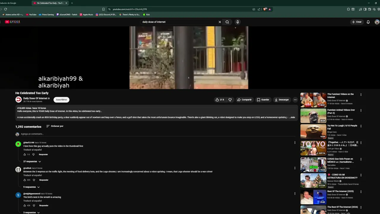Open the Apple Music bookmark
The width and height of the screenshot is (380, 214).
point(86,15)
